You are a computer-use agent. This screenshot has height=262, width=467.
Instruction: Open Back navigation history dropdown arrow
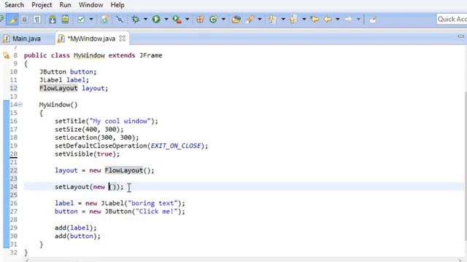(x=338, y=20)
